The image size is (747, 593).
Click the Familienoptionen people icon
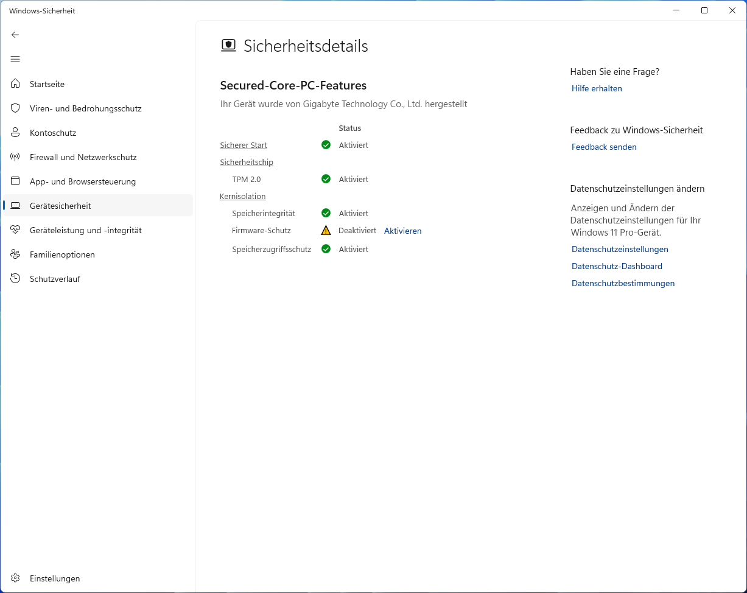point(15,254)
